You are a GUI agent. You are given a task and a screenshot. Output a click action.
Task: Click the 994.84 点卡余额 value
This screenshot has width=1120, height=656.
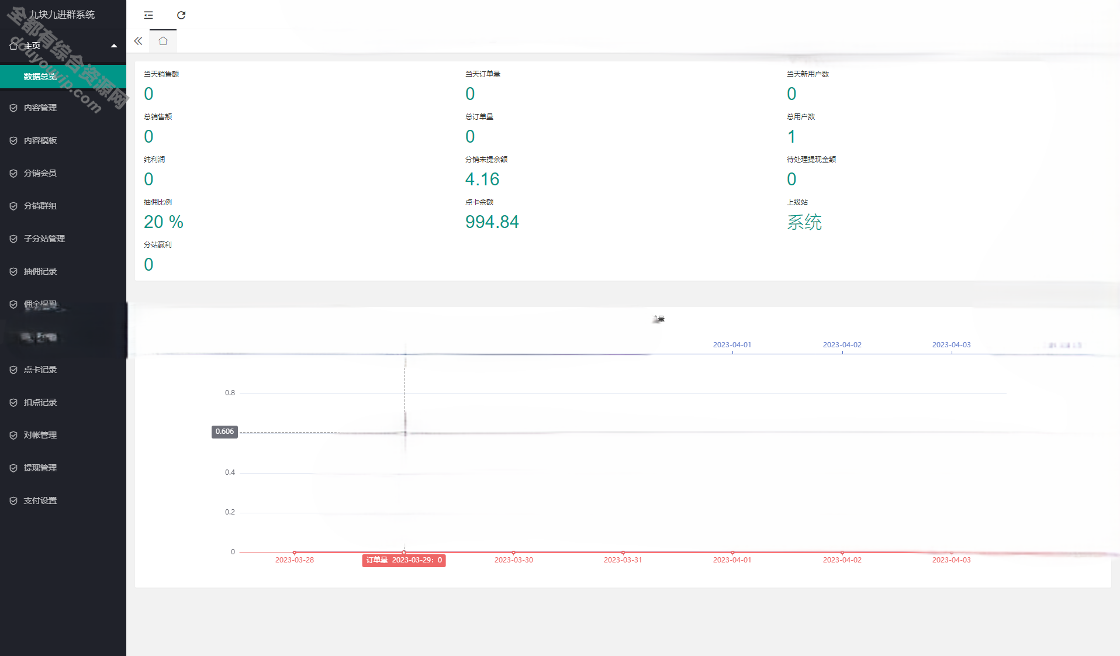[x=492, y=222]
